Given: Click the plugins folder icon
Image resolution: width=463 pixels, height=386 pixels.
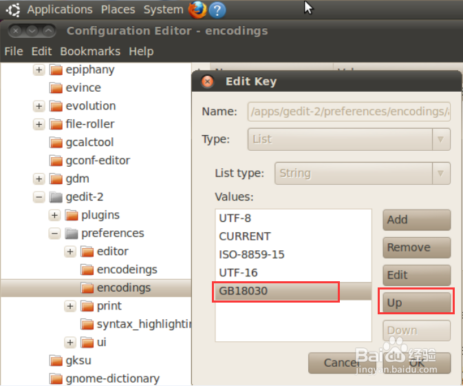Looking at the screenshot, I should [x=72, y=215].
